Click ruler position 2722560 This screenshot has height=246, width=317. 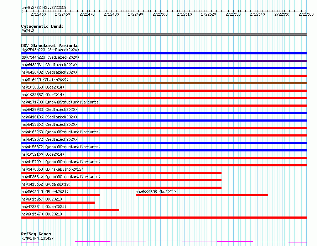pos(306,14)
